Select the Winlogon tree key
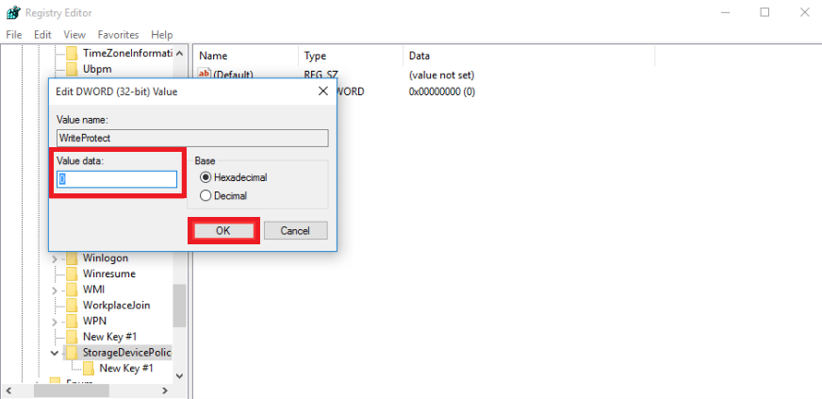 point(106,258)
